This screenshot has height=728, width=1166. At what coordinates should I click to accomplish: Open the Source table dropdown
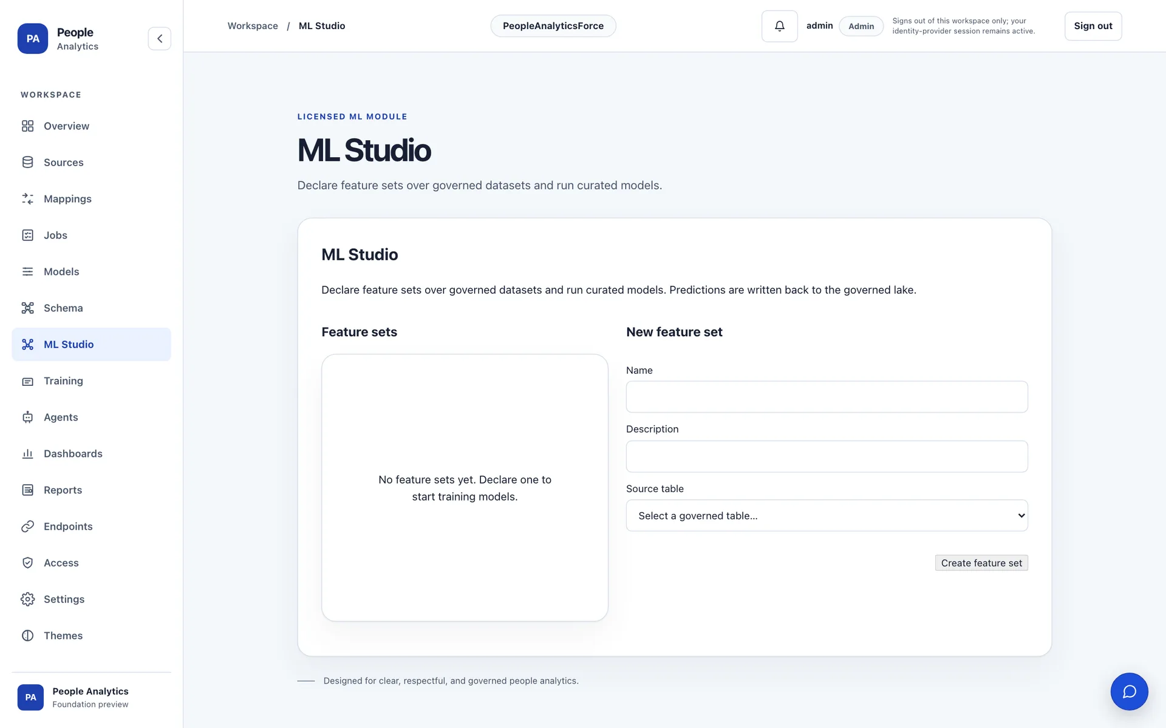click(827, 515)
